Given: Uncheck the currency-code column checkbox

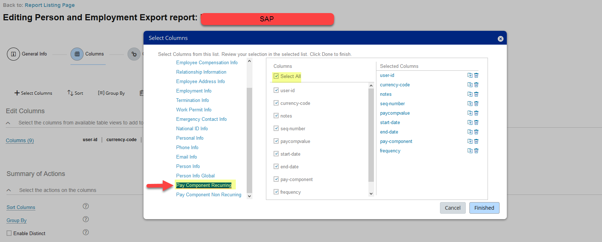Looking at the screenshot, I should [x=276, y=103].
